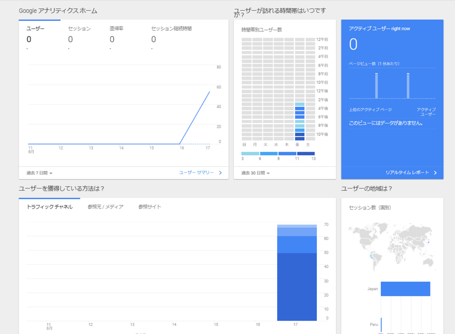Click the ユーザーを獲得している方法は？ heading
Screen dimensions: 455x334
click(61, 189)
